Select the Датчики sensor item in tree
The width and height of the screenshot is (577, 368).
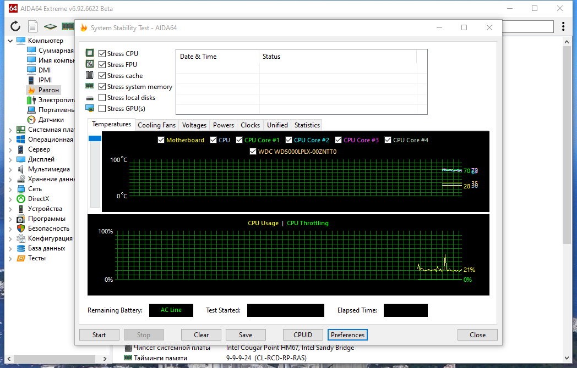coord(46,120)
